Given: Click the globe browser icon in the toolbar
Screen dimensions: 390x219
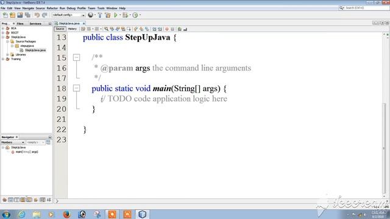Looking at the screenshot, I should click(x=91, y=15).
